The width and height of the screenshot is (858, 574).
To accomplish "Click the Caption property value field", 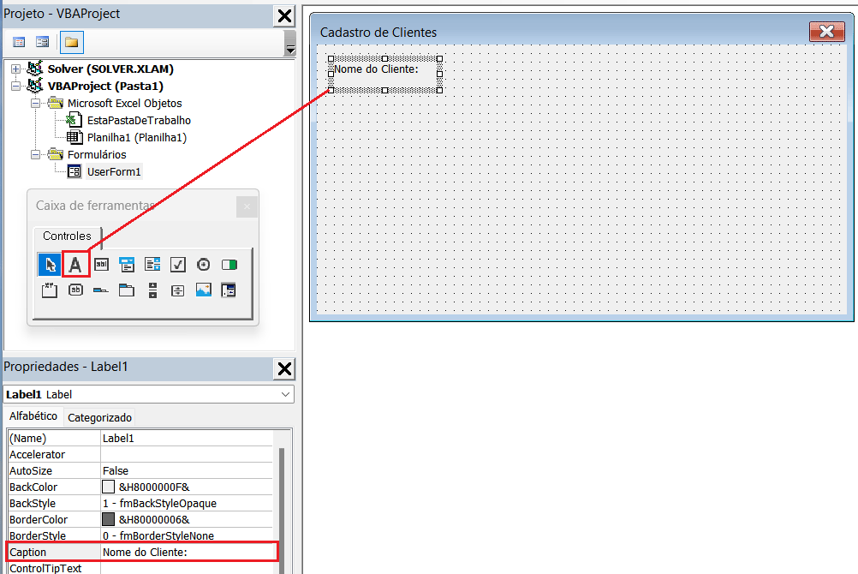I will tap(188, 552).
